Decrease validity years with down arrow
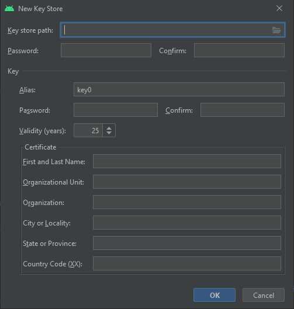 (109, 133)
